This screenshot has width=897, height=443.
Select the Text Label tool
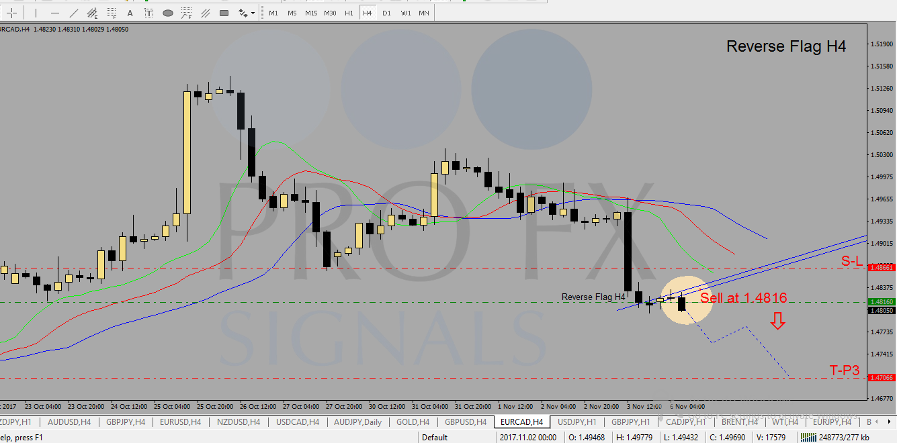pyautogui.click(x=148, y=13)
